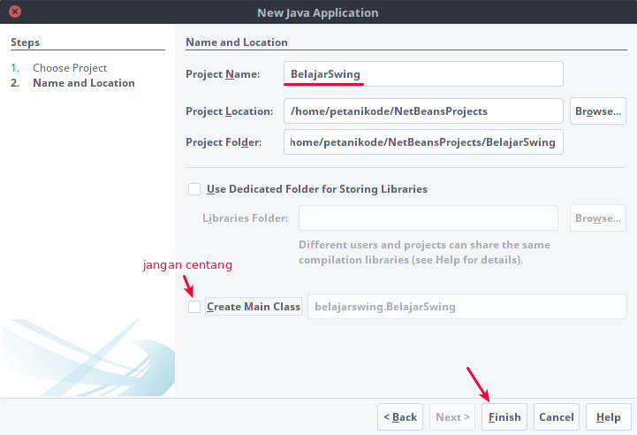Click the greyed-out Next button
The height and width of the screenshot is (435, 637).
pos(451,417)
